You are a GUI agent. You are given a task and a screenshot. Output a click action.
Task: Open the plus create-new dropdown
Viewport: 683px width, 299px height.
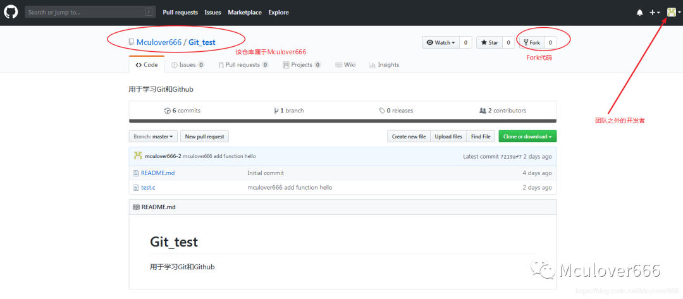point(655,13)
